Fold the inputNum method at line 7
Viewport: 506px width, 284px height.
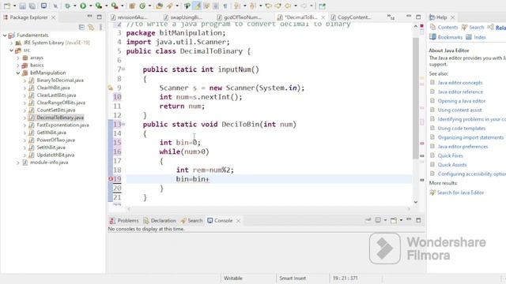pyautogui.click(x=123, y=69)
